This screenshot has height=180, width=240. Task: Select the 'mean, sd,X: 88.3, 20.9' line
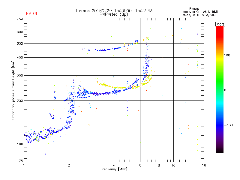(199, 15)
